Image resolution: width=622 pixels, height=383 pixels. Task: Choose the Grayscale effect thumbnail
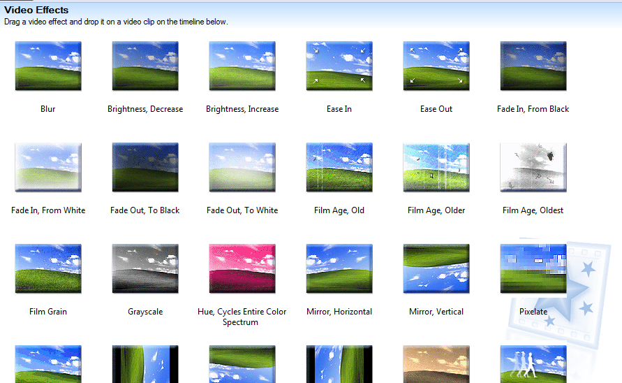click(x=145, y=268)
